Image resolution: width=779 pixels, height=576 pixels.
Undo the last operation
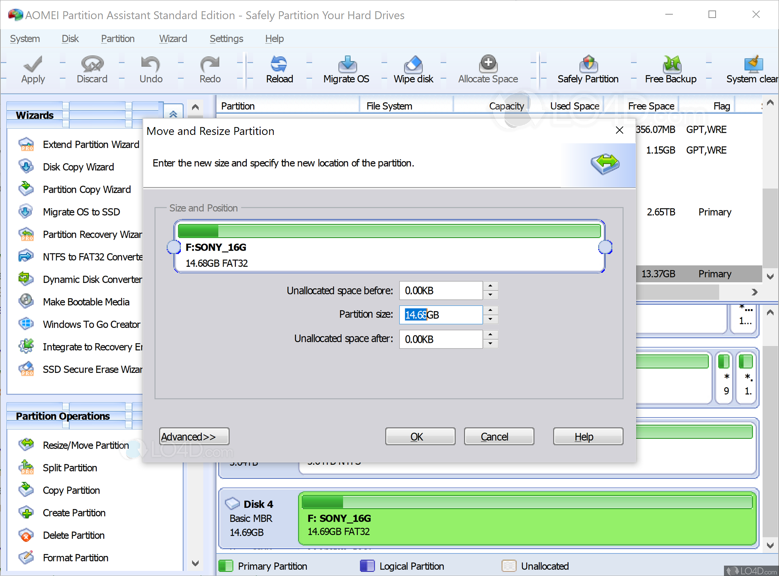(150, 70)
